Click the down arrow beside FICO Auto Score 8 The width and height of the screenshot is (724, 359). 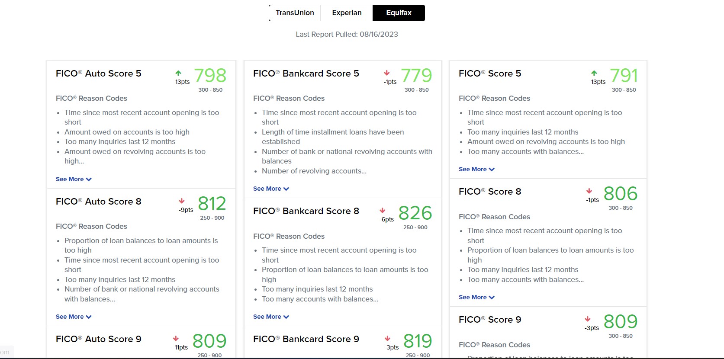[181, 202]
